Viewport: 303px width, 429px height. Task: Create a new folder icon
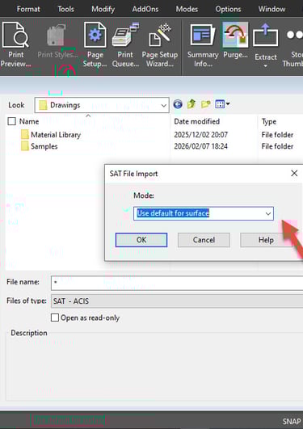(205, 104)
